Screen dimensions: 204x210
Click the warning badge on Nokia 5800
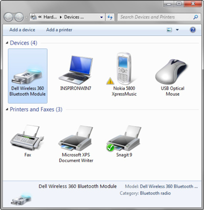pos(110,81)
